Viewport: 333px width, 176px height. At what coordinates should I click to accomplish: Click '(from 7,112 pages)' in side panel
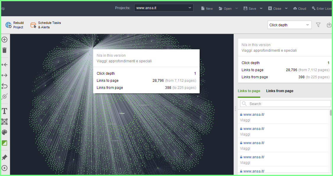coord(314,70)
